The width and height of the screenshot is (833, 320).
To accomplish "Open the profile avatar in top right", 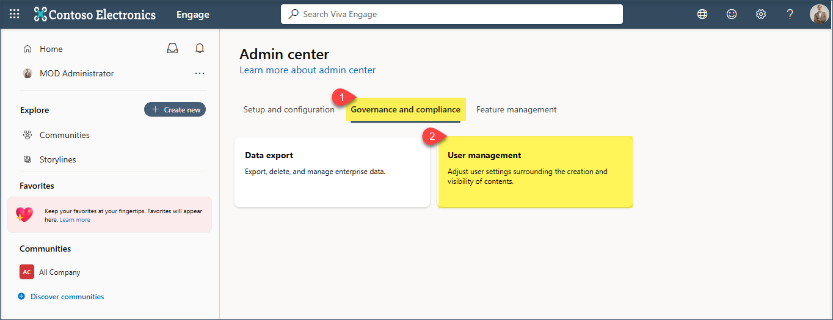I will (819, 14).
